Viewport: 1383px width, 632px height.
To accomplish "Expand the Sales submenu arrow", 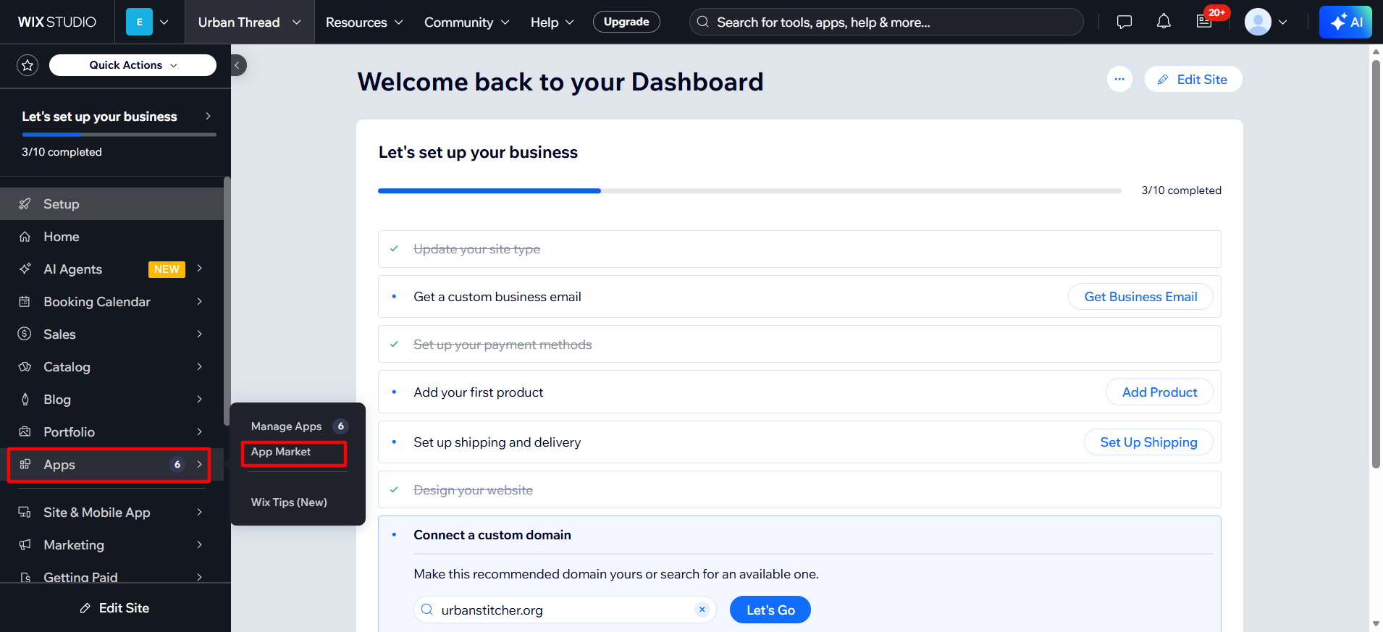I will pos(199,334).
